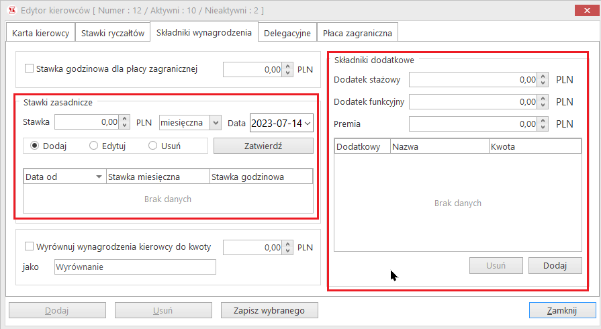Decrease Premia value with down arrow
Image resolution: width=601 pixels, height=329 pixels.
543,128
